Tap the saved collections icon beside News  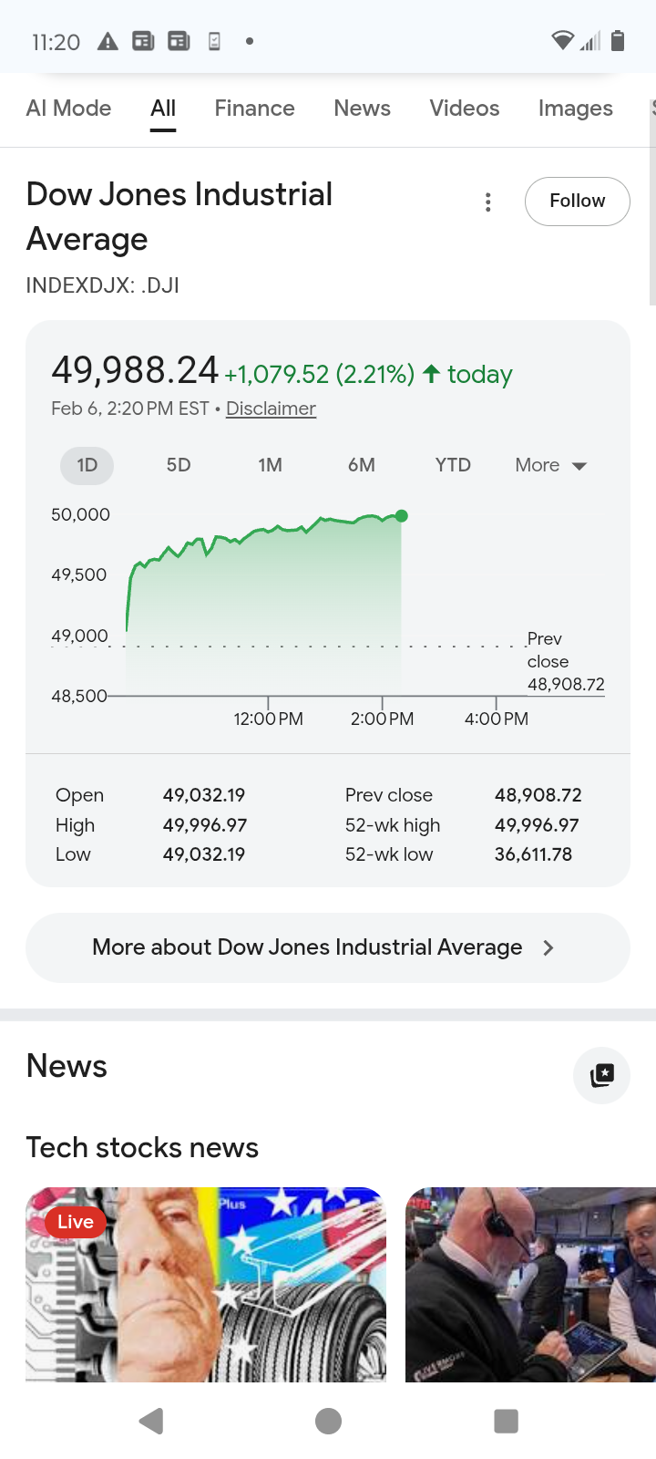601,1075
